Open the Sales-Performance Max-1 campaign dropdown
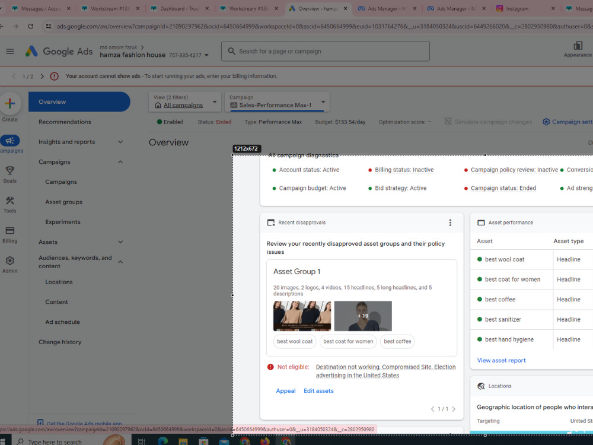This screenshot has height=445, width=593. (x=277, y=102)
